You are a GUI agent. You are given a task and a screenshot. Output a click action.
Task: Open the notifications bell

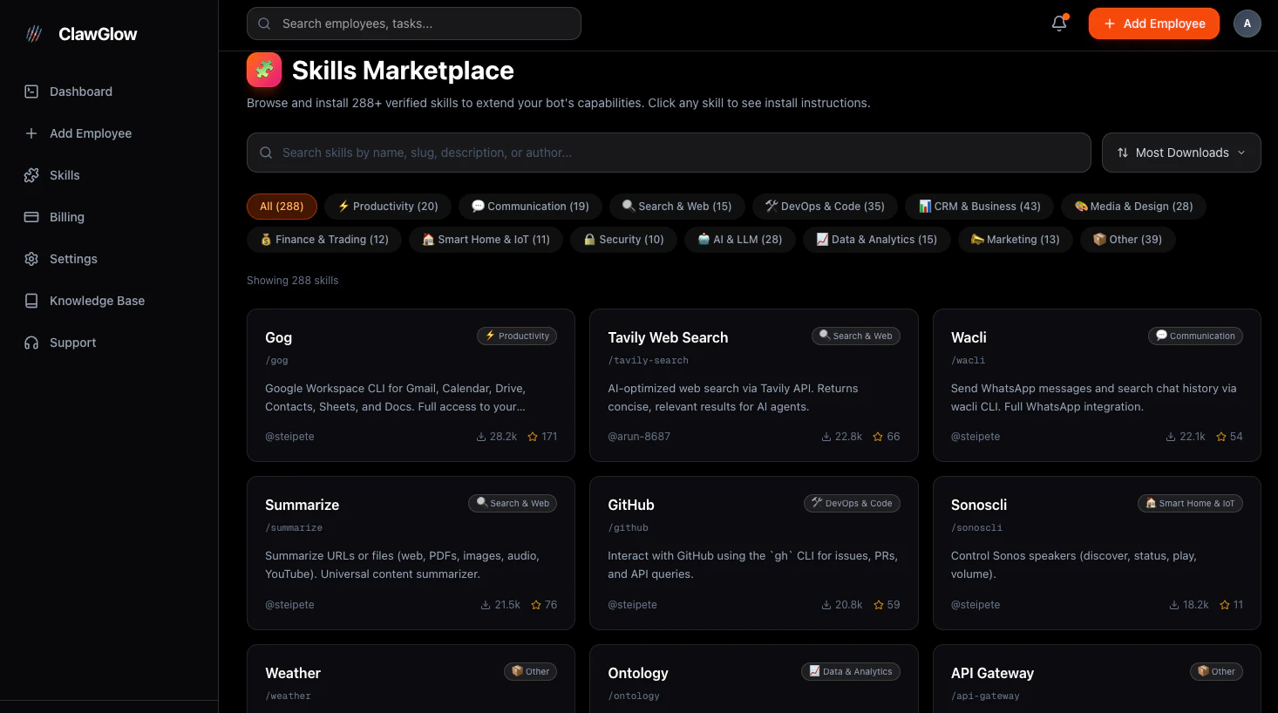pyautogui.click(x=1059, y=24)
